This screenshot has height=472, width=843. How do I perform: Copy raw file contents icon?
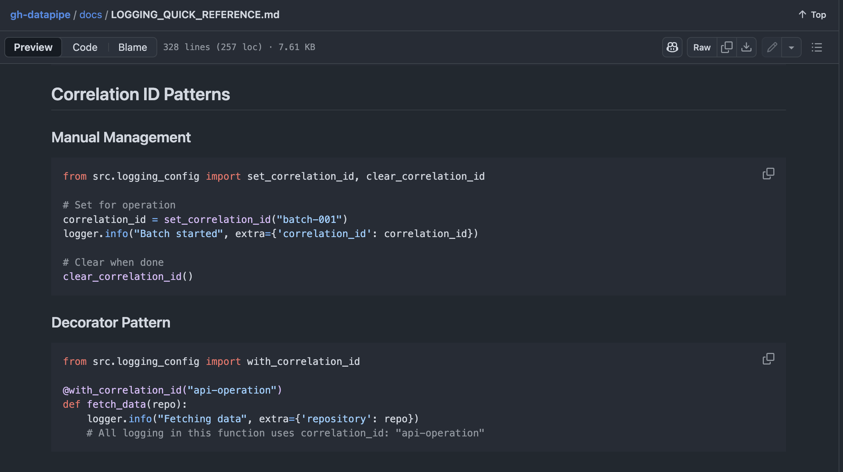coord(726,47)
